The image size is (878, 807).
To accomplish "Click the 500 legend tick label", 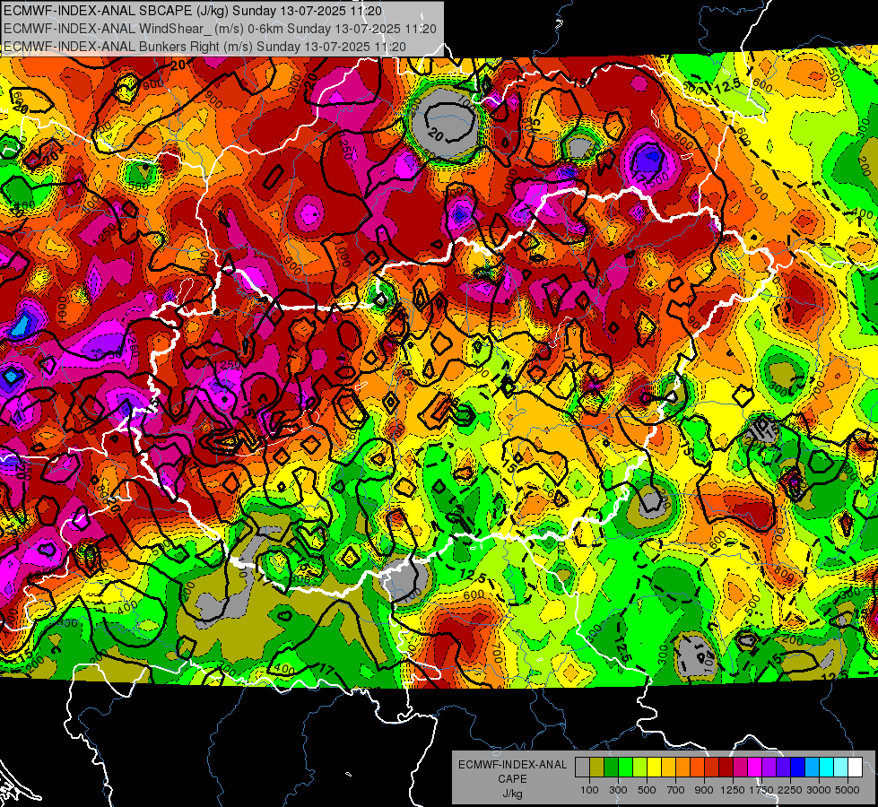I will [x=647, y=790].
